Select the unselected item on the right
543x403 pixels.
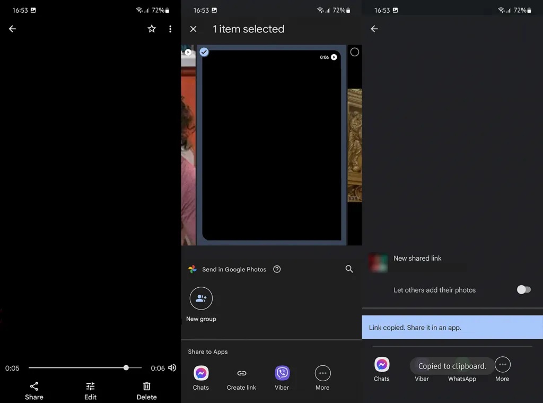point(355,52)
